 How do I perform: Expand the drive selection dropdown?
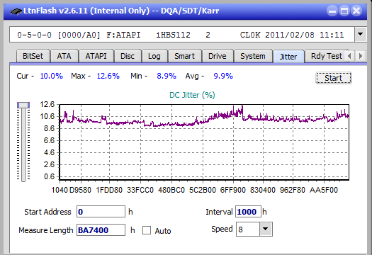[360, 35]
